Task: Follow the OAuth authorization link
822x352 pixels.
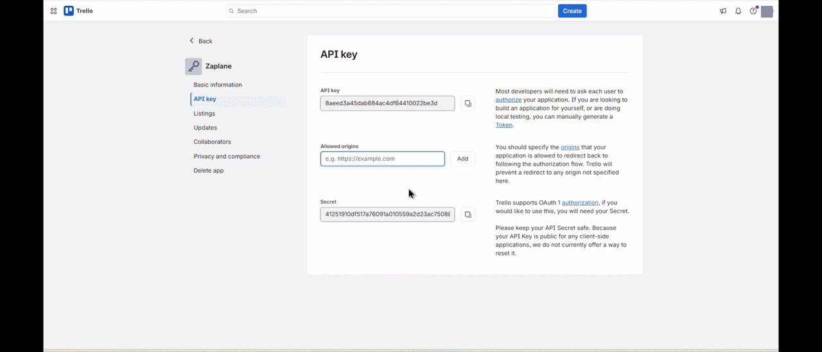Action: click(x=580, y=202)
